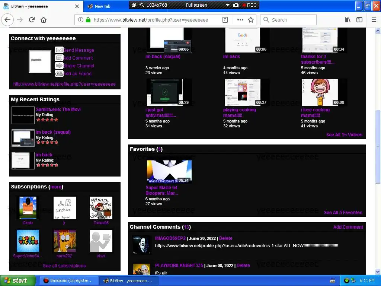Image resolution: width=381 pixels, height=286 pixels.
Task: Click the green secure padlock icon
Action: coord(88,20)
